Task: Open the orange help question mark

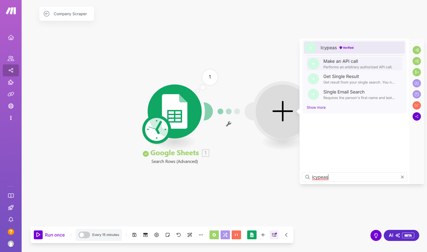Action: [x=11, y=232]
